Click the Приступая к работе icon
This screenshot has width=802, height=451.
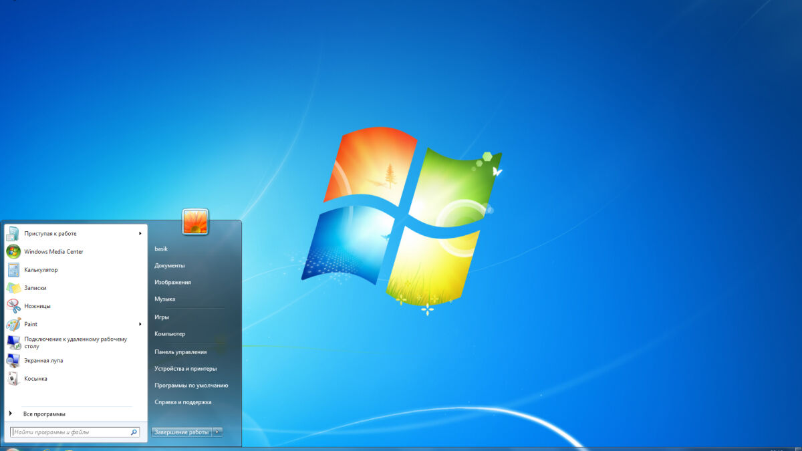pyautogui.click(x=13, y=234)
